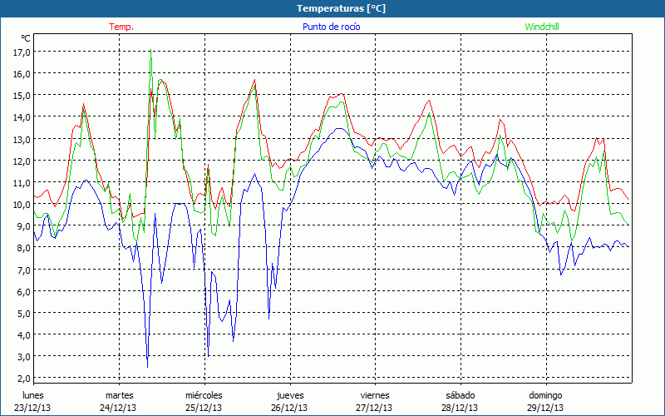Select the sábado 28/12/13 date label
The width and height of the screenshot is (665, 416).
(x=461, y=401)
